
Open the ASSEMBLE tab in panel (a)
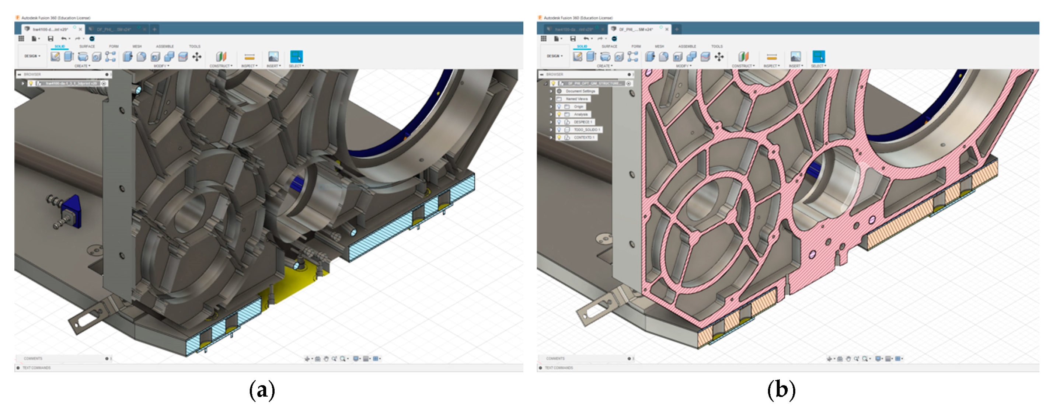pos(165,46)
